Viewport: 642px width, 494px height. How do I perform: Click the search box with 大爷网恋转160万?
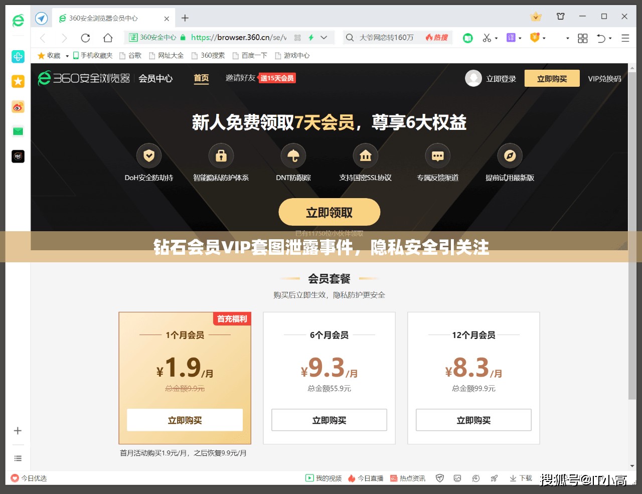pos(386,38)
